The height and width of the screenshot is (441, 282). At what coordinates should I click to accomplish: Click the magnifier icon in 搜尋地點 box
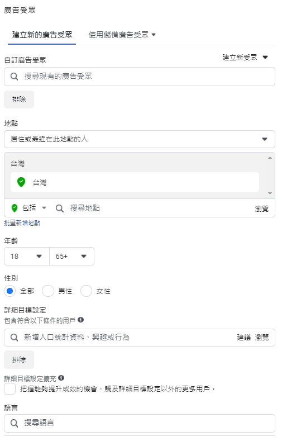59,208
